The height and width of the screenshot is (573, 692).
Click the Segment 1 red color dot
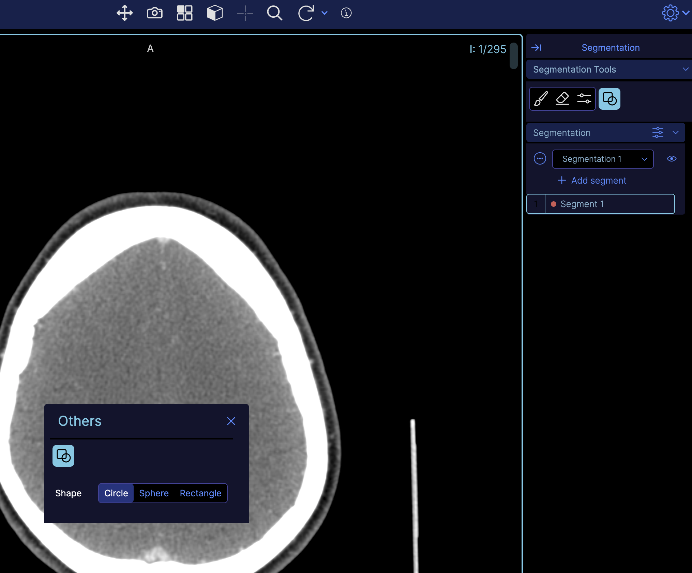click(x=554, y=204)
